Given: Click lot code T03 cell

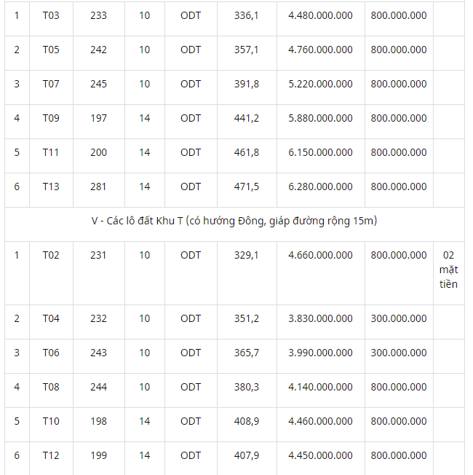Looking at the screenshot, I should pyautogui.click(x=51, y=15).
